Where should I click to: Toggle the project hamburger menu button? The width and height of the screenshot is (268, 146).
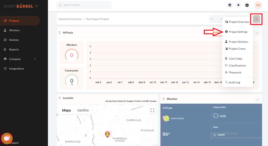256,19
